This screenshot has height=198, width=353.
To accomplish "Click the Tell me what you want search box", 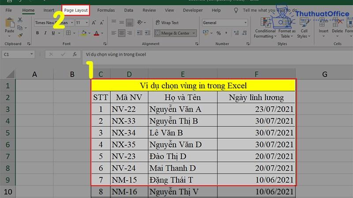I will pos(270,10).
